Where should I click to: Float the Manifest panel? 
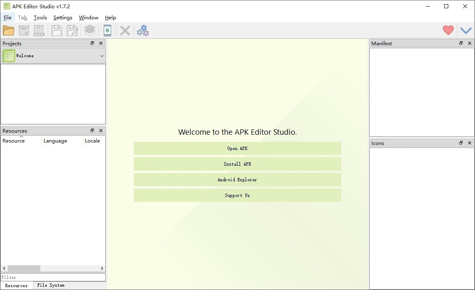(x=461, y=43)
